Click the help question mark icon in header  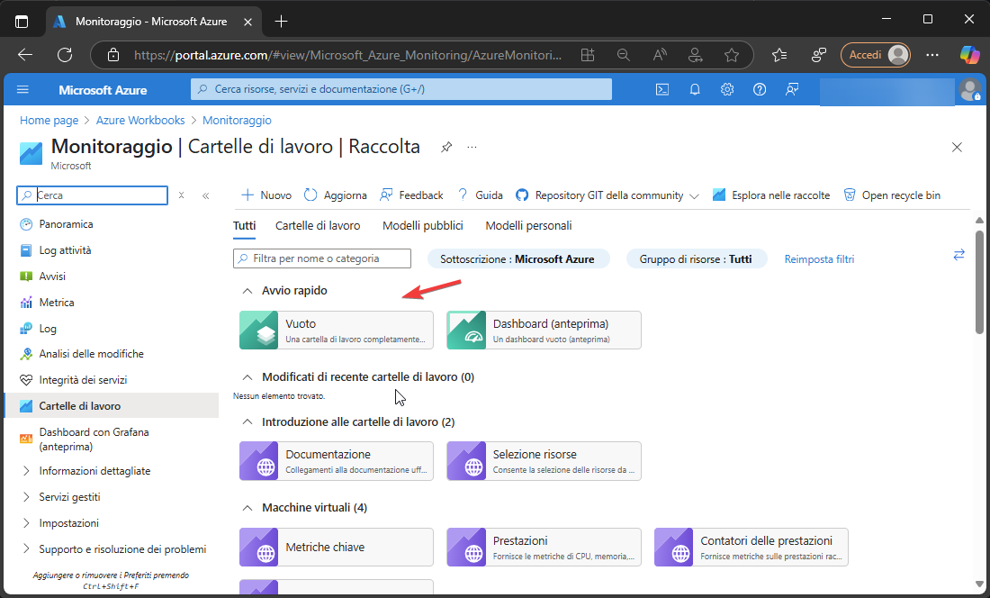pos(760,89)
